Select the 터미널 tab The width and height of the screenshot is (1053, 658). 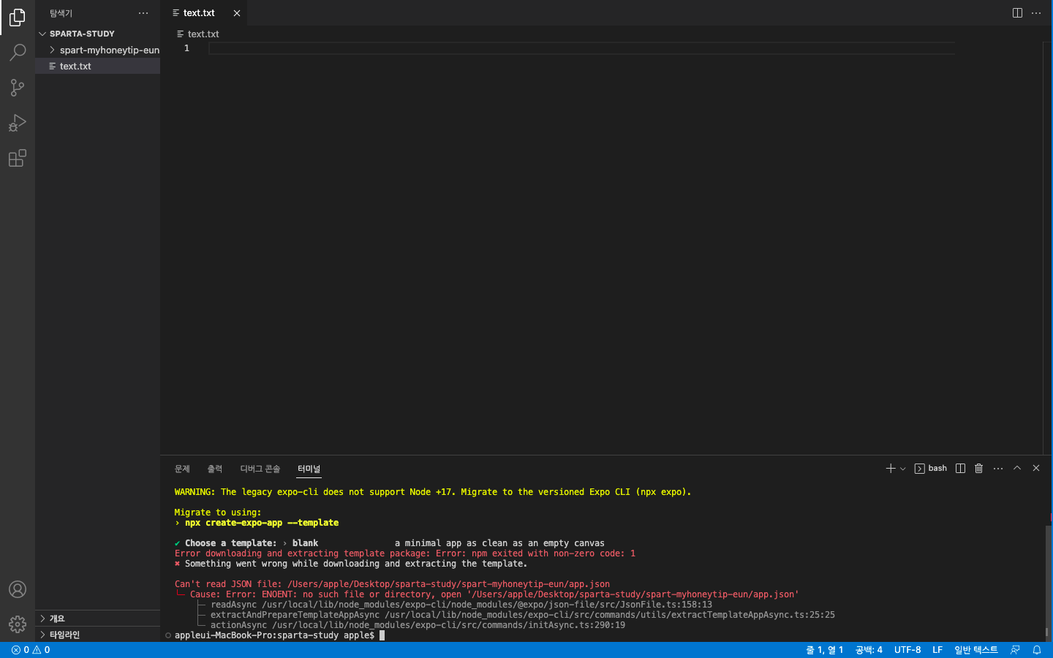coord(309,469)
